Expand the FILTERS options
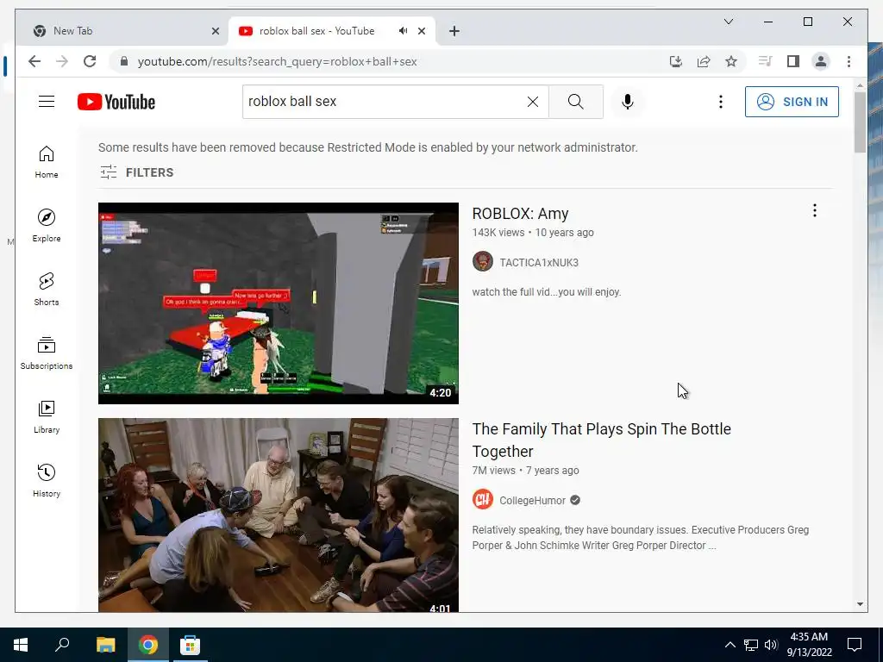 point(137,172)
